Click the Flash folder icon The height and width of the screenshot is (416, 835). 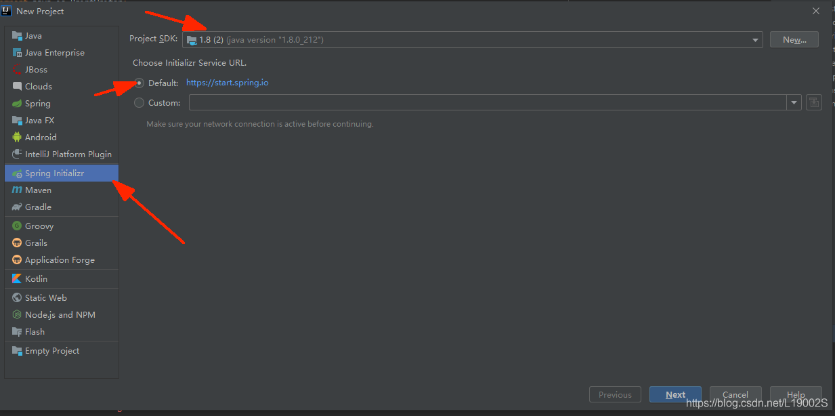coord(17,332)
